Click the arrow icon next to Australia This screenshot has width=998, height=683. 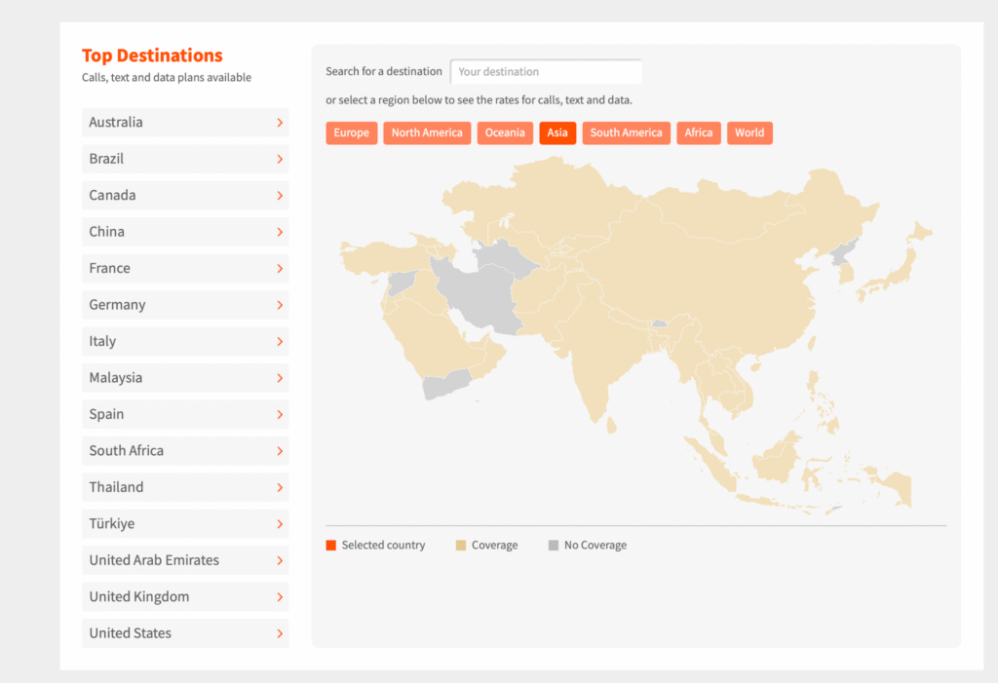point(280,123)
